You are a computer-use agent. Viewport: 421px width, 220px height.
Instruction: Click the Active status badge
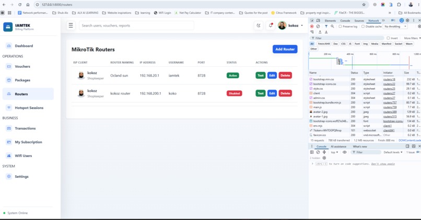pyautogui.click(x=233, y=76)
